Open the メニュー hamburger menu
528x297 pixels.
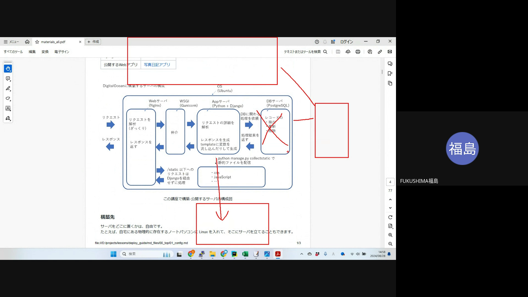tap(11, 42)
